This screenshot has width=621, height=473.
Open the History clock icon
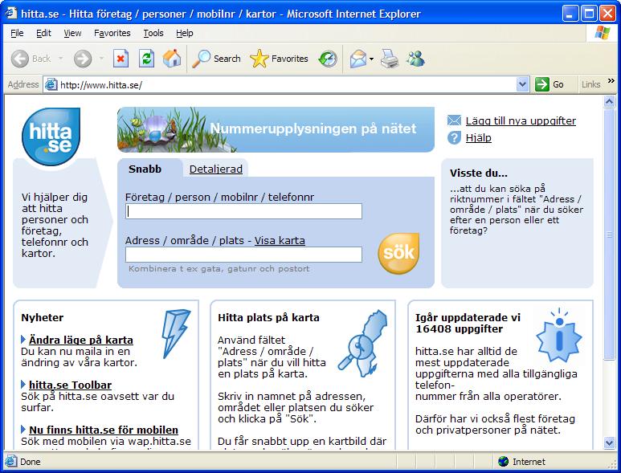click(x=328, y=59)
